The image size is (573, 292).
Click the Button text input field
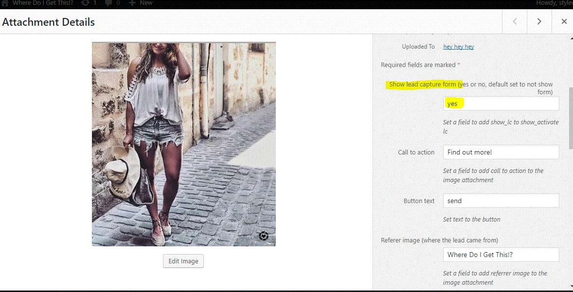point(501,201)
